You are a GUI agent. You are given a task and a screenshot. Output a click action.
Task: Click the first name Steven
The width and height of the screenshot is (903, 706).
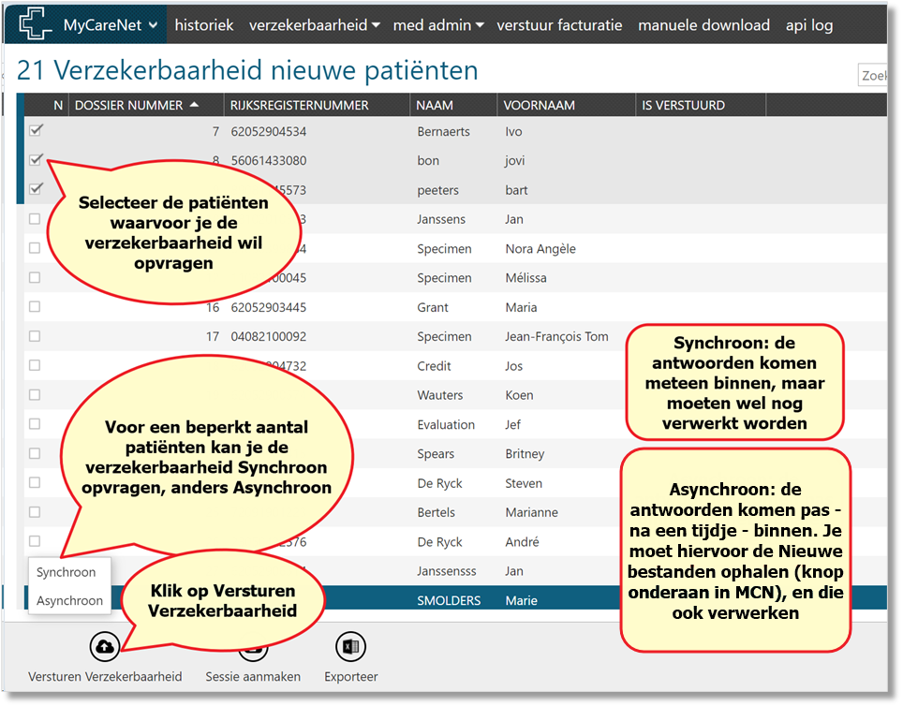tap(524, 484)
